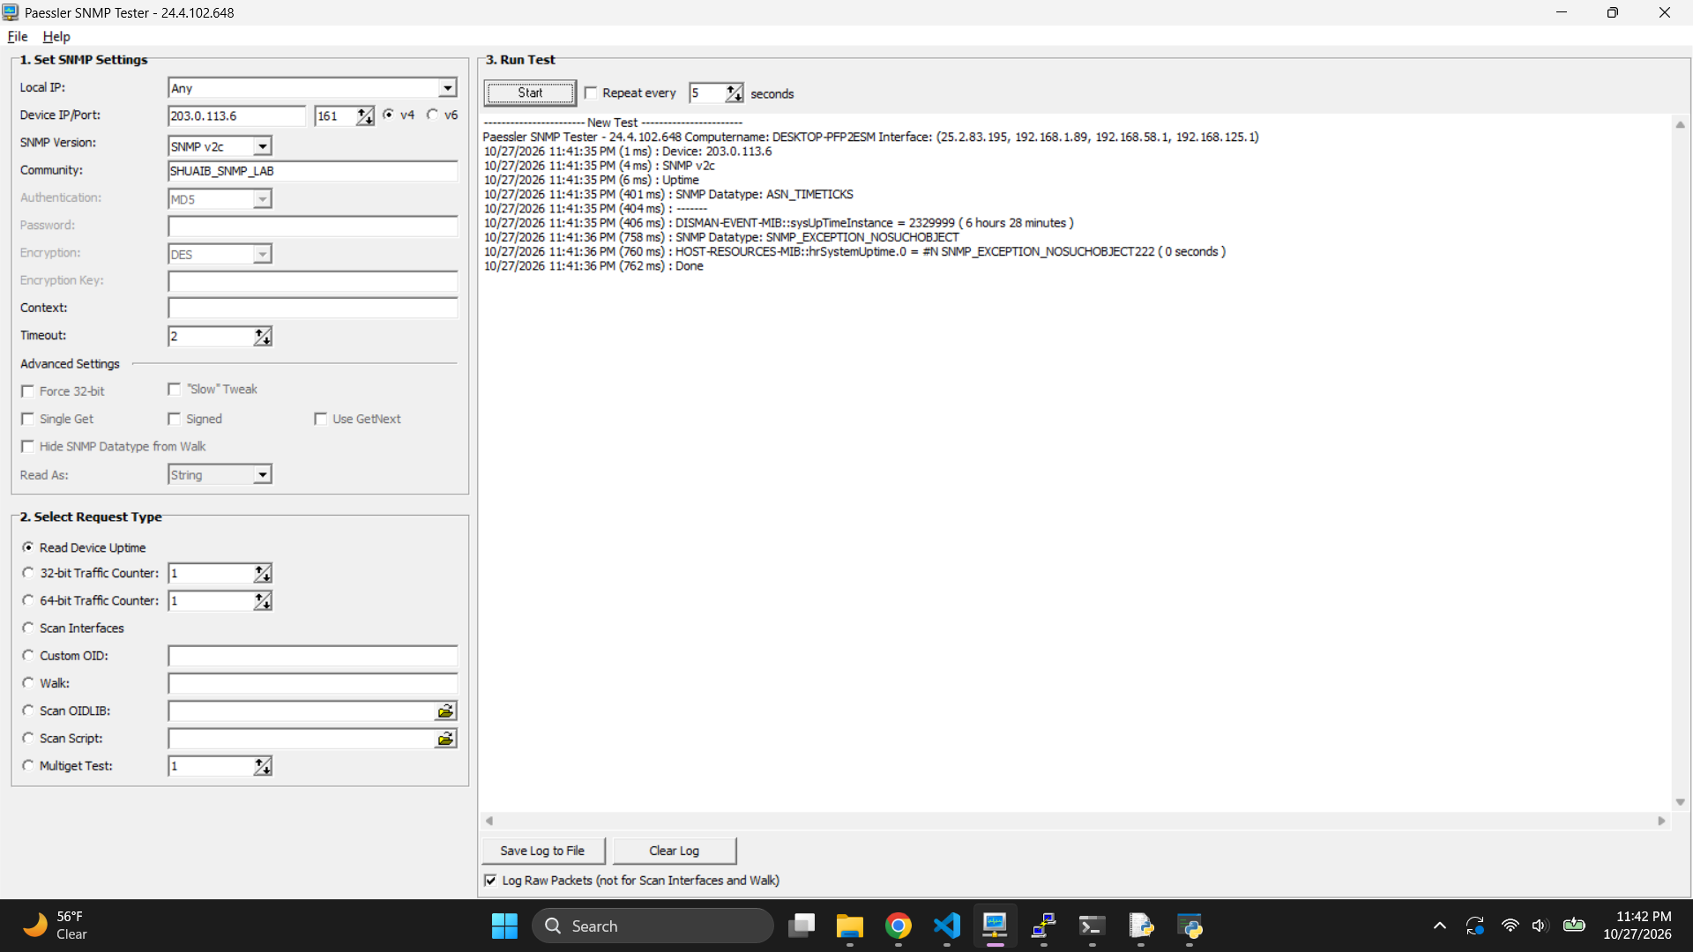Launch Google Chrome from taskbar
The width and height of the screenshot is (1693, 952).
point(898,926)
